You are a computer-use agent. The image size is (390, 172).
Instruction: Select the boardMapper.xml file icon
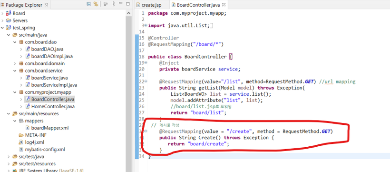coord(28,128)
